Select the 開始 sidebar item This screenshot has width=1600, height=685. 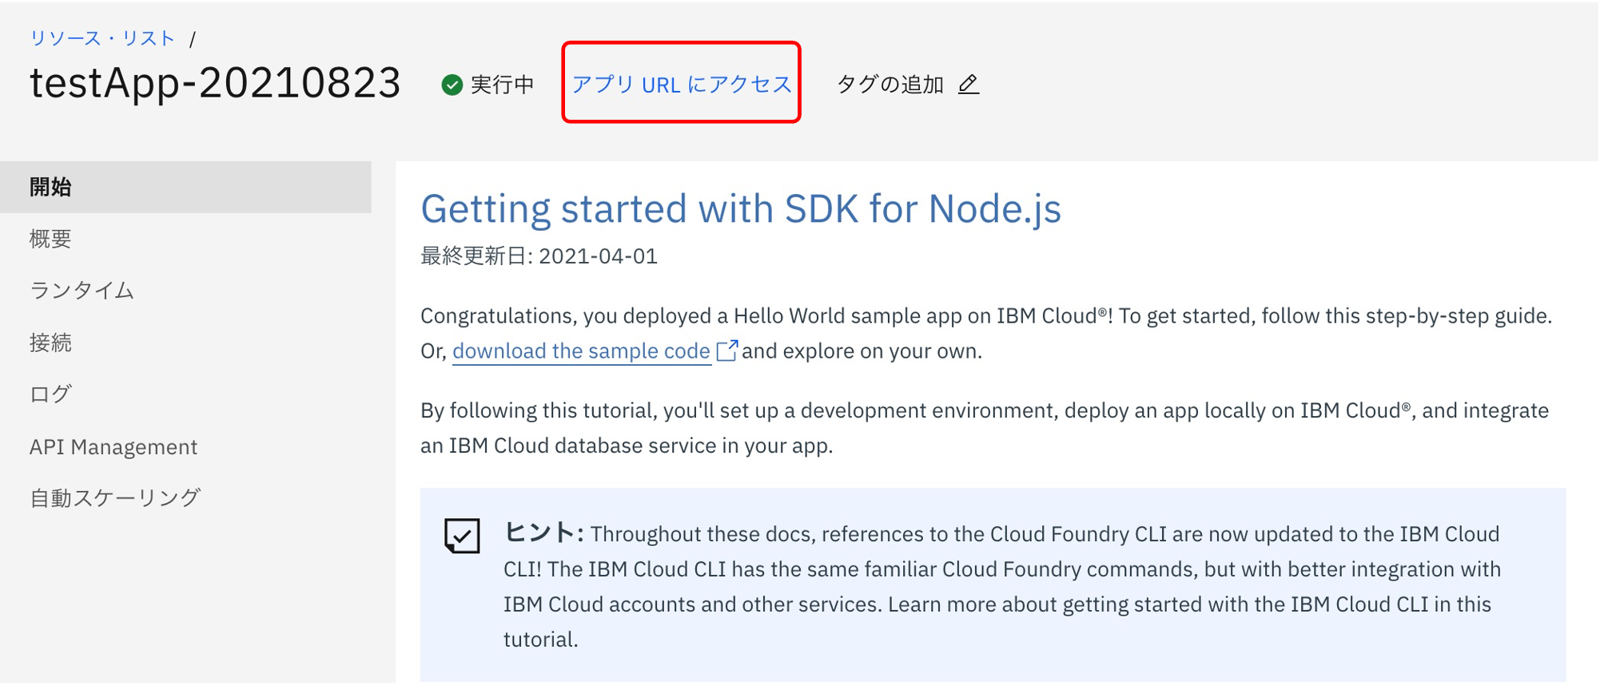tap(185, 187)
